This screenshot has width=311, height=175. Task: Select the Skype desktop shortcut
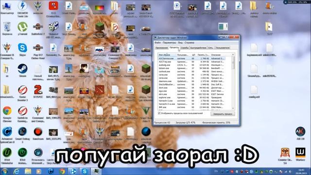tap(22, 50)
